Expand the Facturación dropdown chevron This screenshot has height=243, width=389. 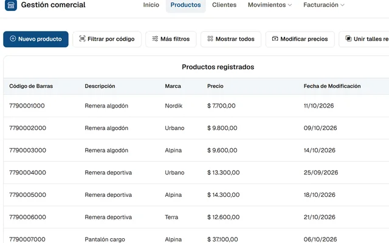pos(342,5)
